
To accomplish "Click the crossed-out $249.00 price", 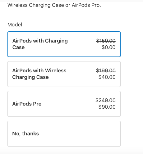I will click(x=105, y=100).
